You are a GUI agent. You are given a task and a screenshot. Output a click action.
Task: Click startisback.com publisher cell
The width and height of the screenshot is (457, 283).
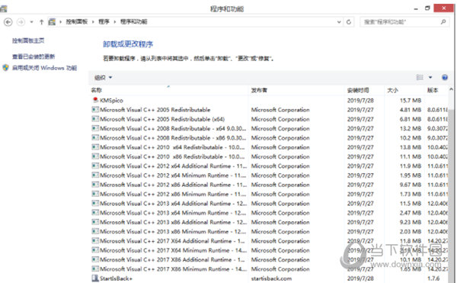[x=271, y=278]
